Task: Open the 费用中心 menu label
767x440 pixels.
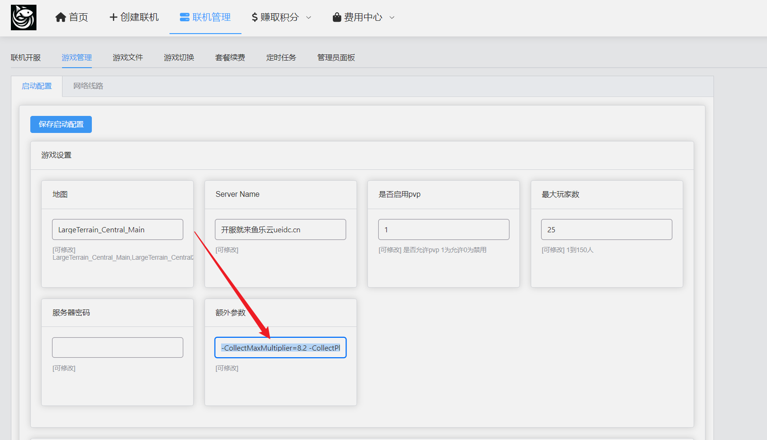Action: tap(363, 18)
